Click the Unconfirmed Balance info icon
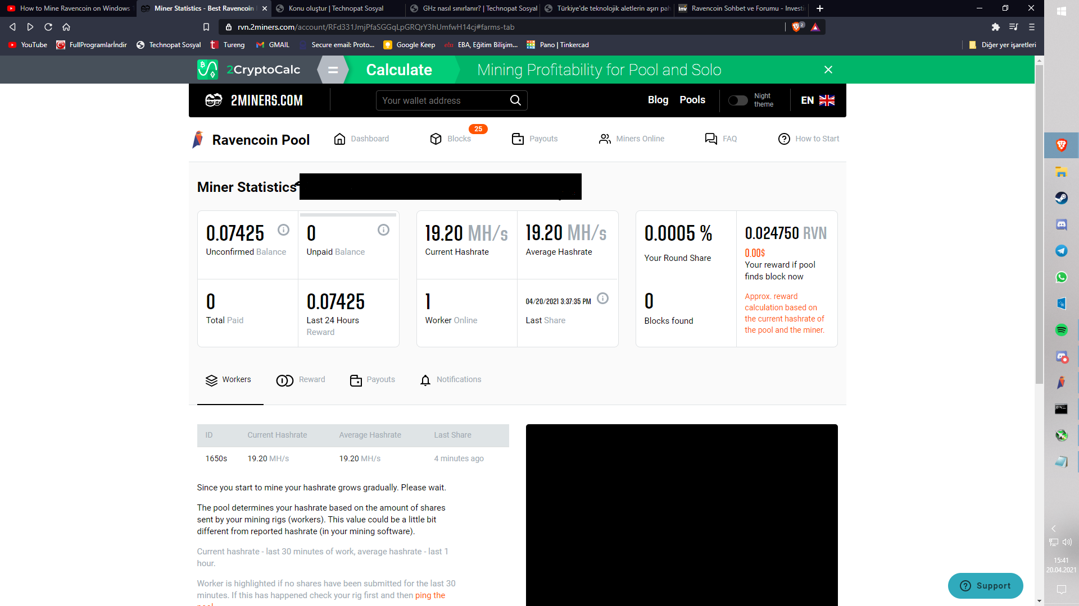The width and height of the screenshot is (1079, 606). click(283, 230)
